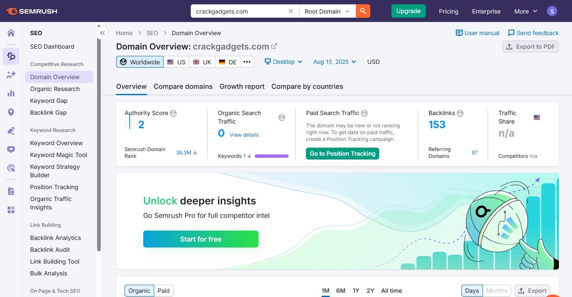Open external link icon beside crackgadgets.com

275,47
